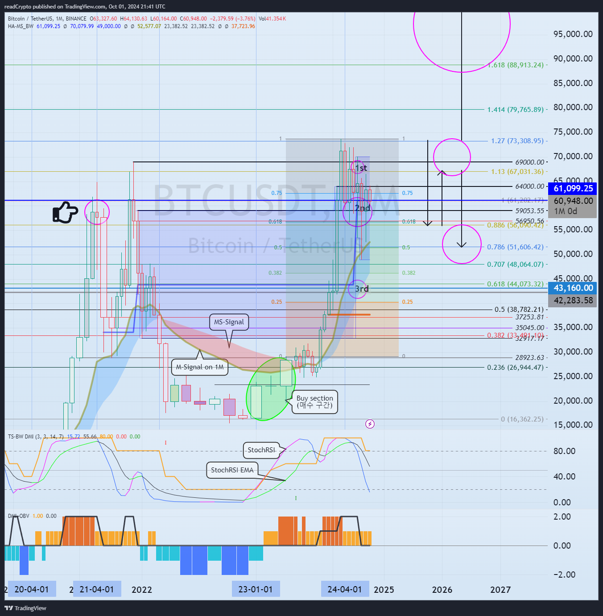This screenshot has width=603, height=616.
Task: Click the 2nd marker label
Action: coord(362,208)
